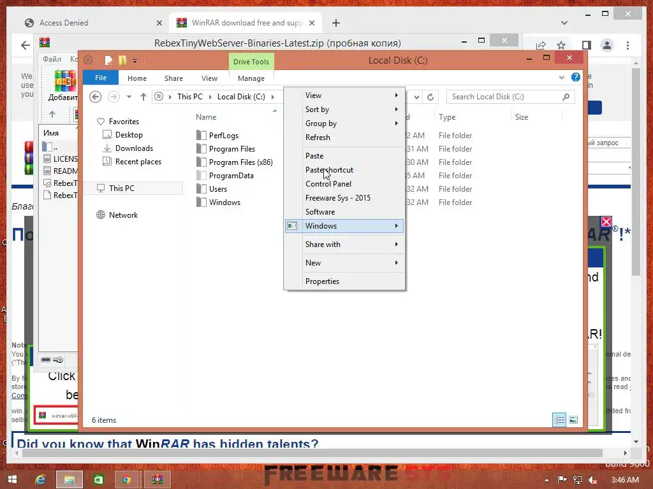Switch to the Share ribbon tab
This screenshot has width=653, height=489.
click(173, 78)
